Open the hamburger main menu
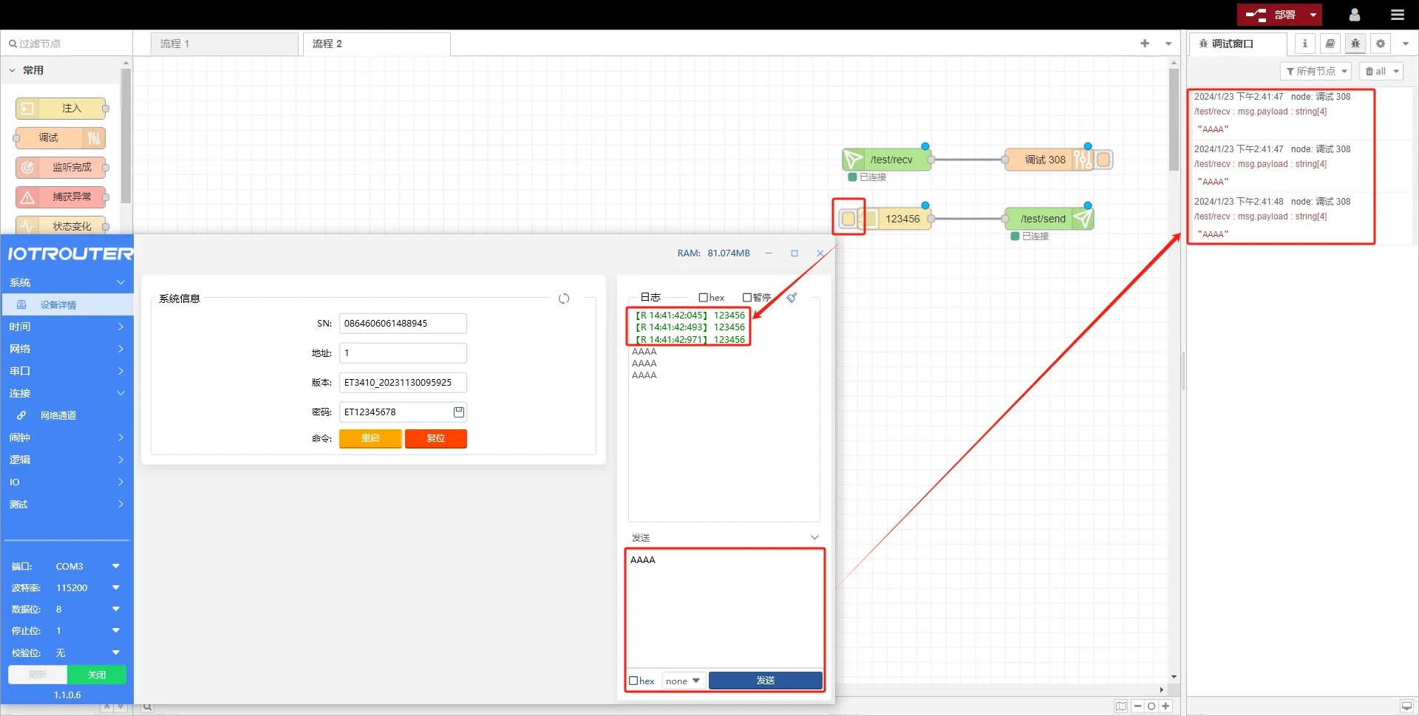The height and width of the screenshot is (716, 1419). coord(1397,15)
